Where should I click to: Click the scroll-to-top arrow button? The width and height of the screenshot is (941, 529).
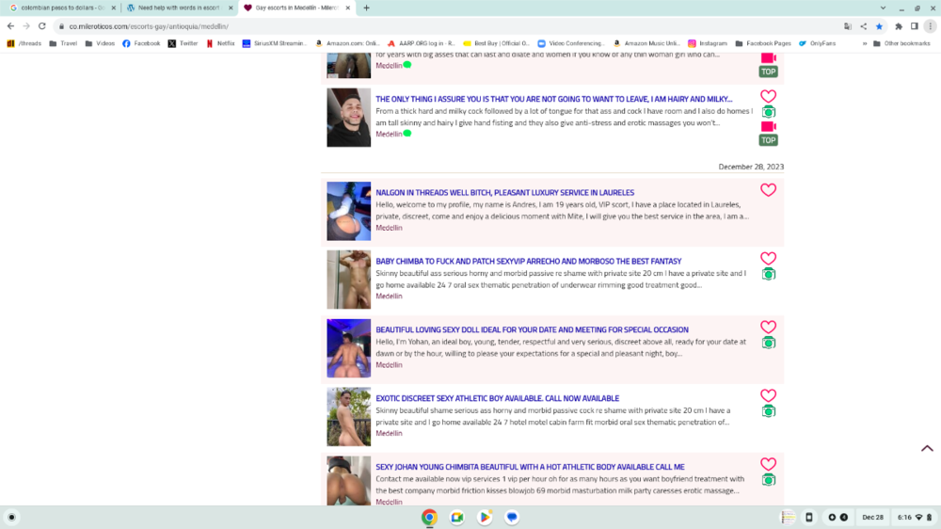(927, 449)
